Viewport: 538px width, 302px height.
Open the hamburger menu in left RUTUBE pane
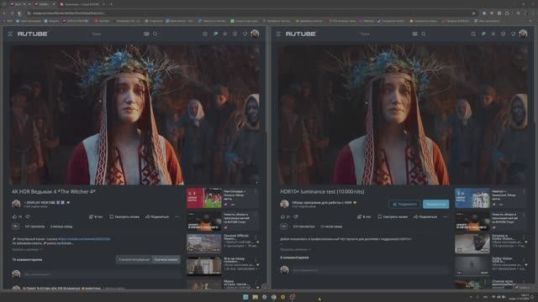point(10,34)
